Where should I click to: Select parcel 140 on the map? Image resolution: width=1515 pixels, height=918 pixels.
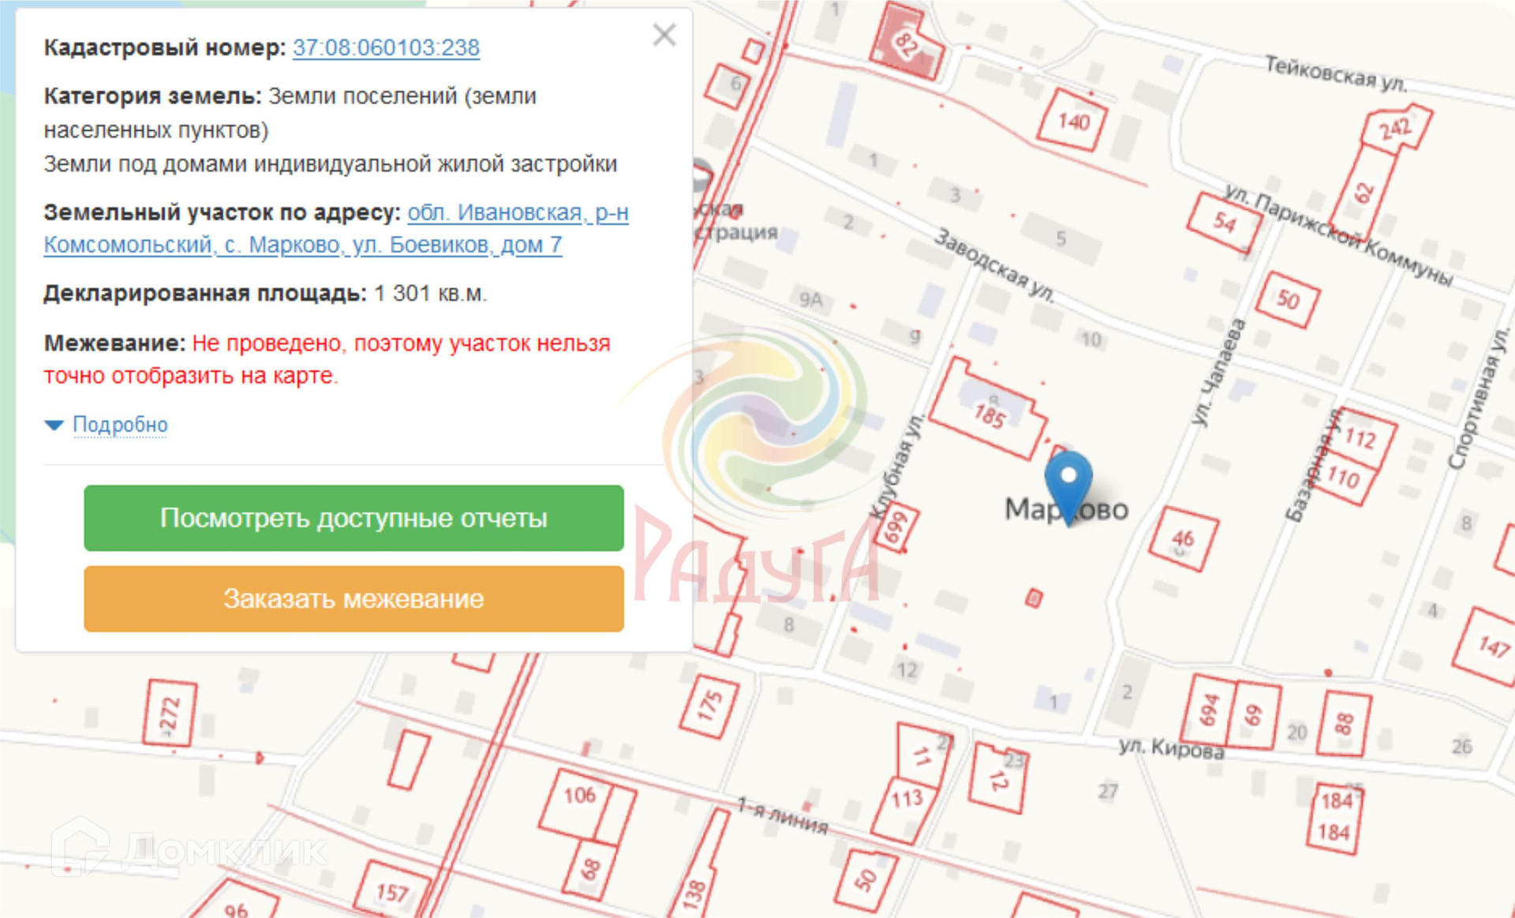(x=1073, y=122)
